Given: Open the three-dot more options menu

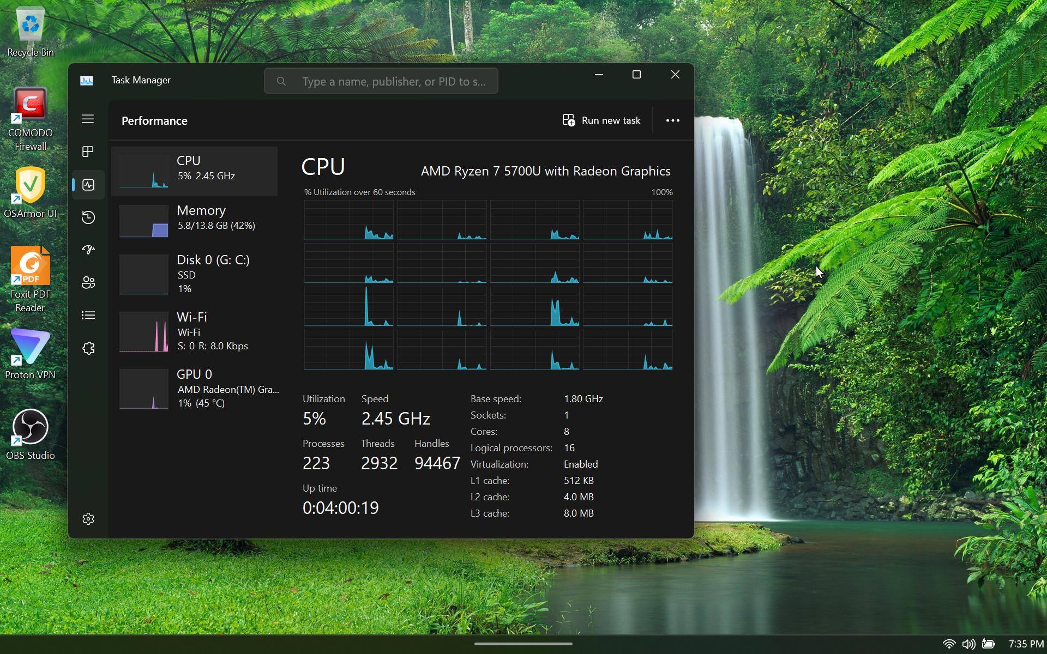Looking at the screenshot, I should pos(672,120).
